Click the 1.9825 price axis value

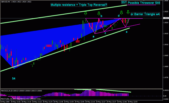coord(166,12)
